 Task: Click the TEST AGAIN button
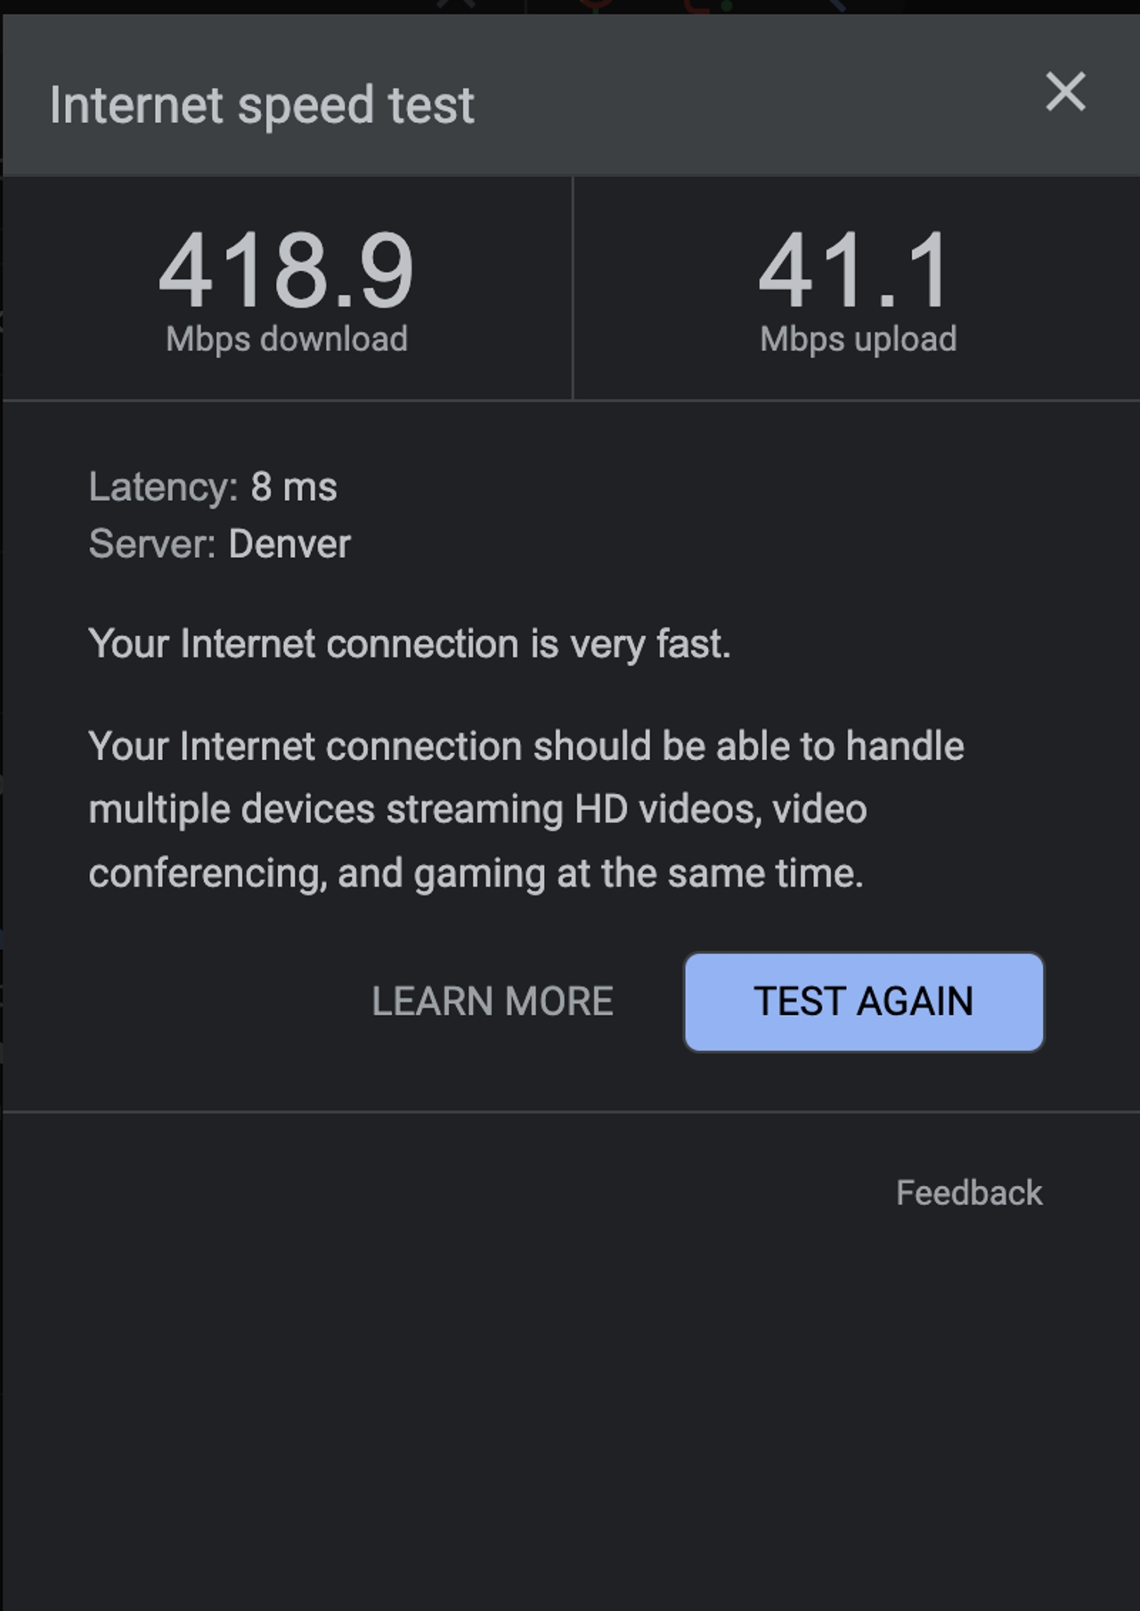click(x=863, y=1002)
